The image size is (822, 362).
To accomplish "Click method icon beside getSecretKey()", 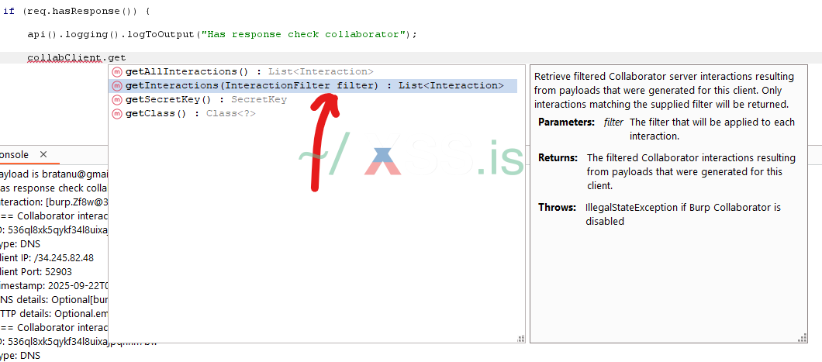I will point(117,99).
